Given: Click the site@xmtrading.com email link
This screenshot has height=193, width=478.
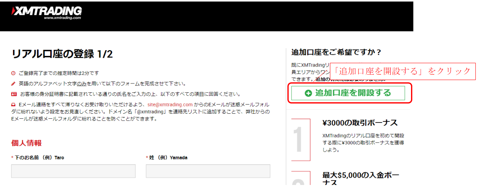Looking at the screenshot, I should (x=170, y=105).
